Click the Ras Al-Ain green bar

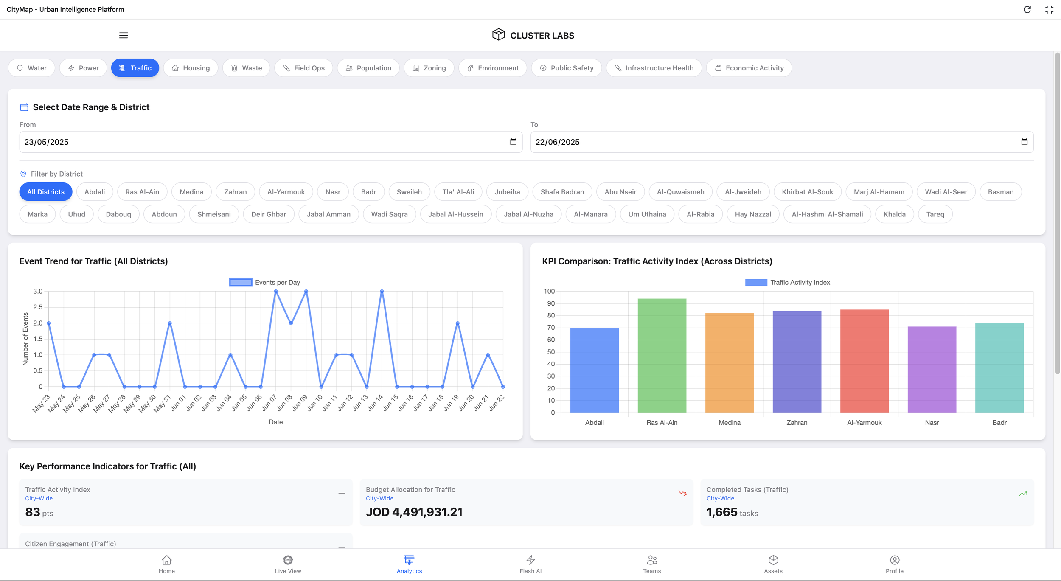point(662,356)
